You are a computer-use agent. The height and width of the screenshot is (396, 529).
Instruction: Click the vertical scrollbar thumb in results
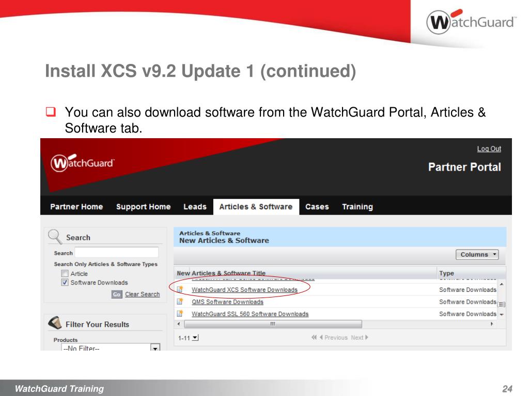pyautogui.click(x=502, y=304)
